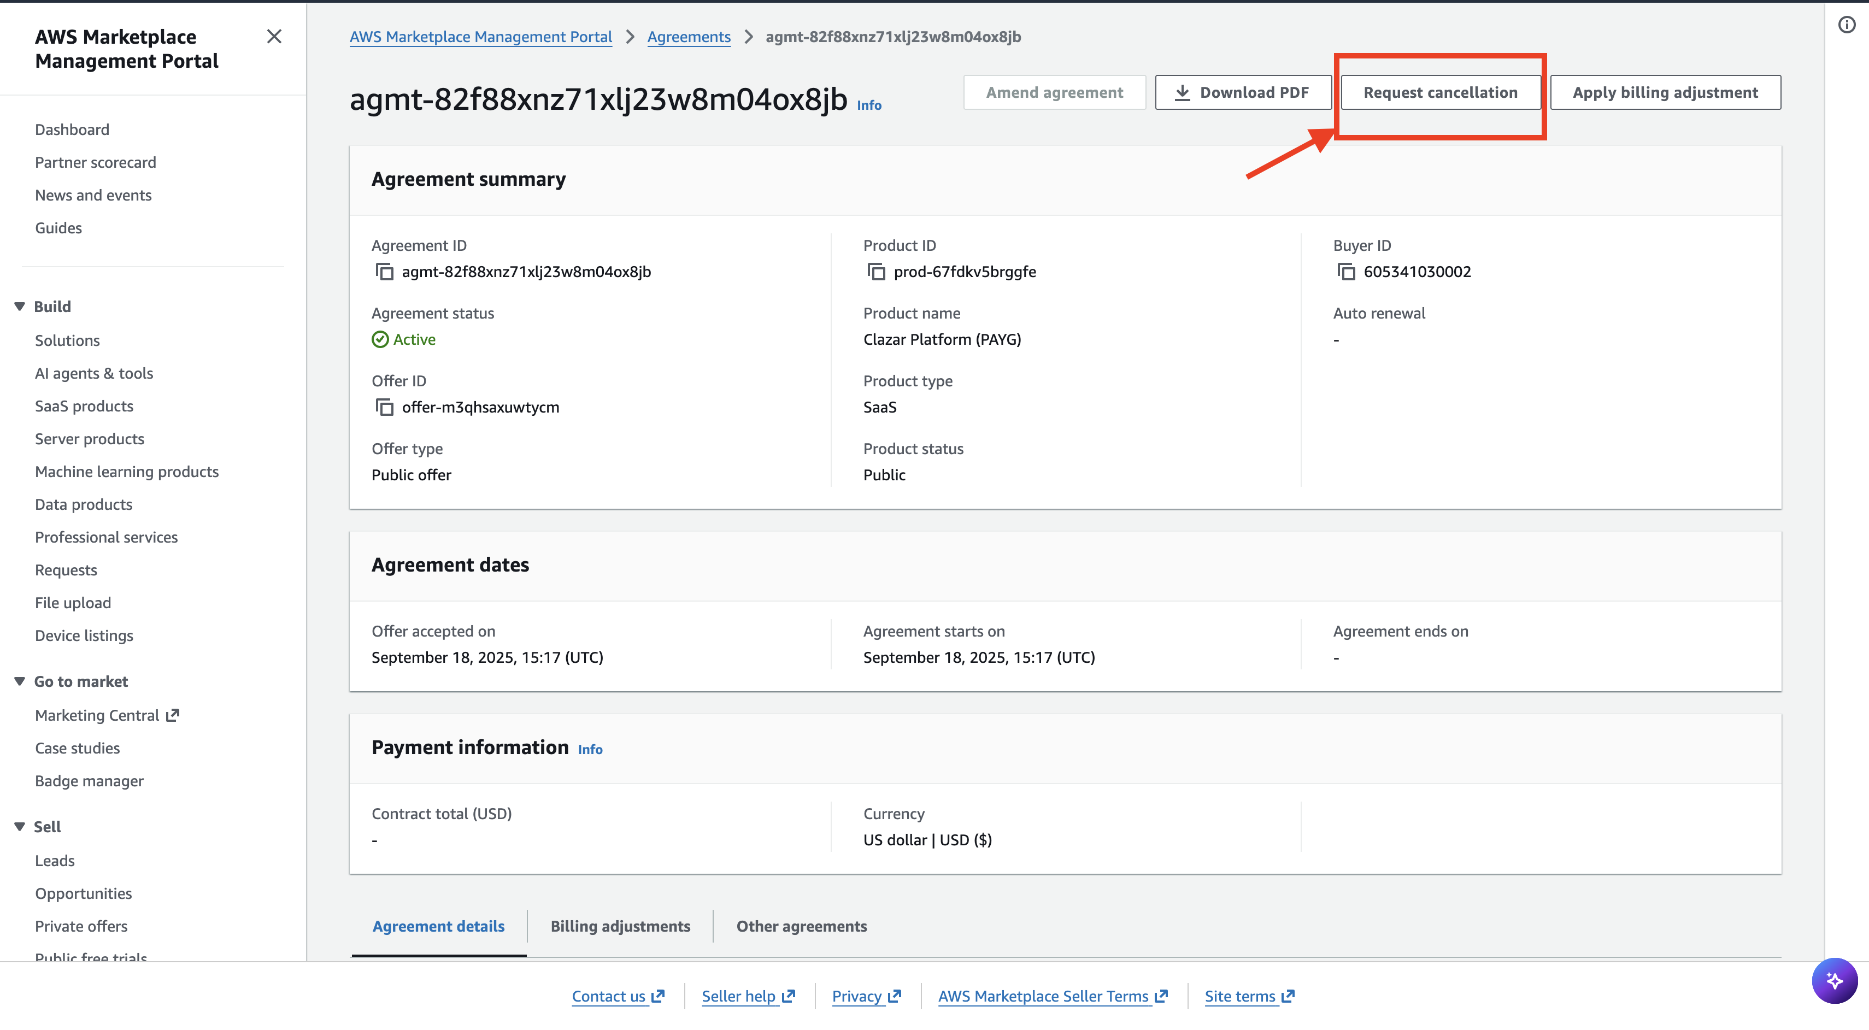Go to AWS Marketplace Management Portal breadcrumb
The width and height of the screenshot is (1869, 1030).
pos(480,37)
